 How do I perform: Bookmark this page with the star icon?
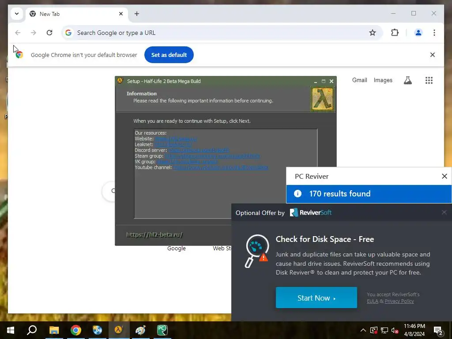pos(373,33)
